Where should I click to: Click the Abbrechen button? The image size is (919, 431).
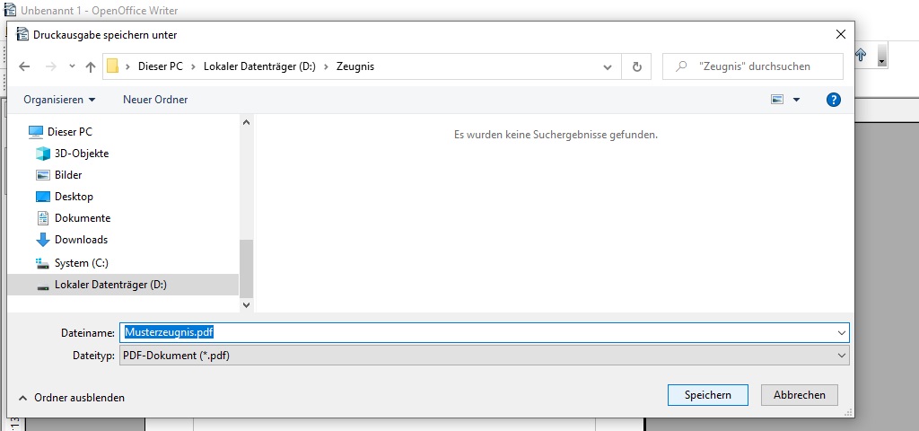[799, 395]
